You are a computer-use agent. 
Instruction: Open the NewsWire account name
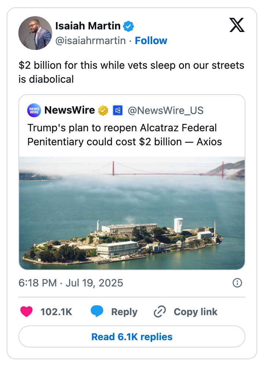click(69, 110)
